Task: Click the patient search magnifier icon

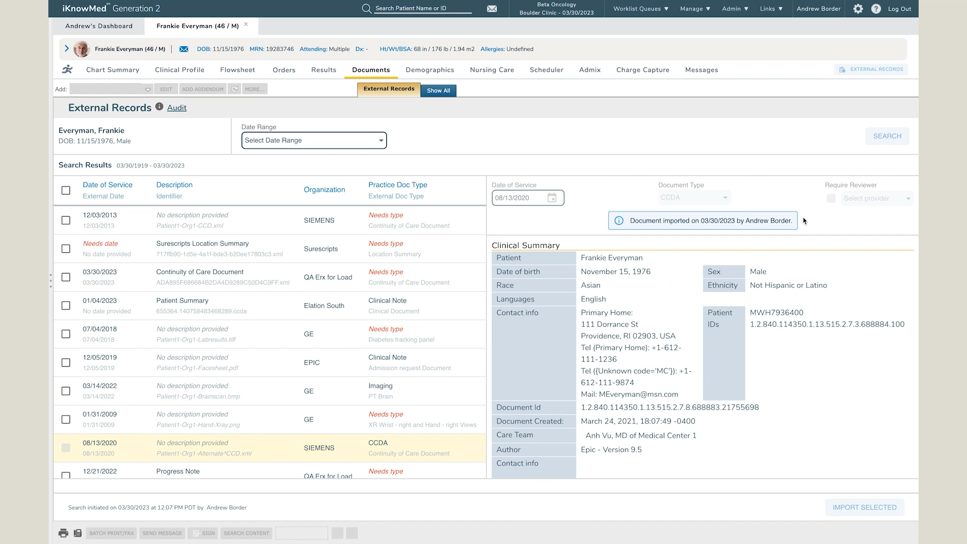Action: (367, 9)
